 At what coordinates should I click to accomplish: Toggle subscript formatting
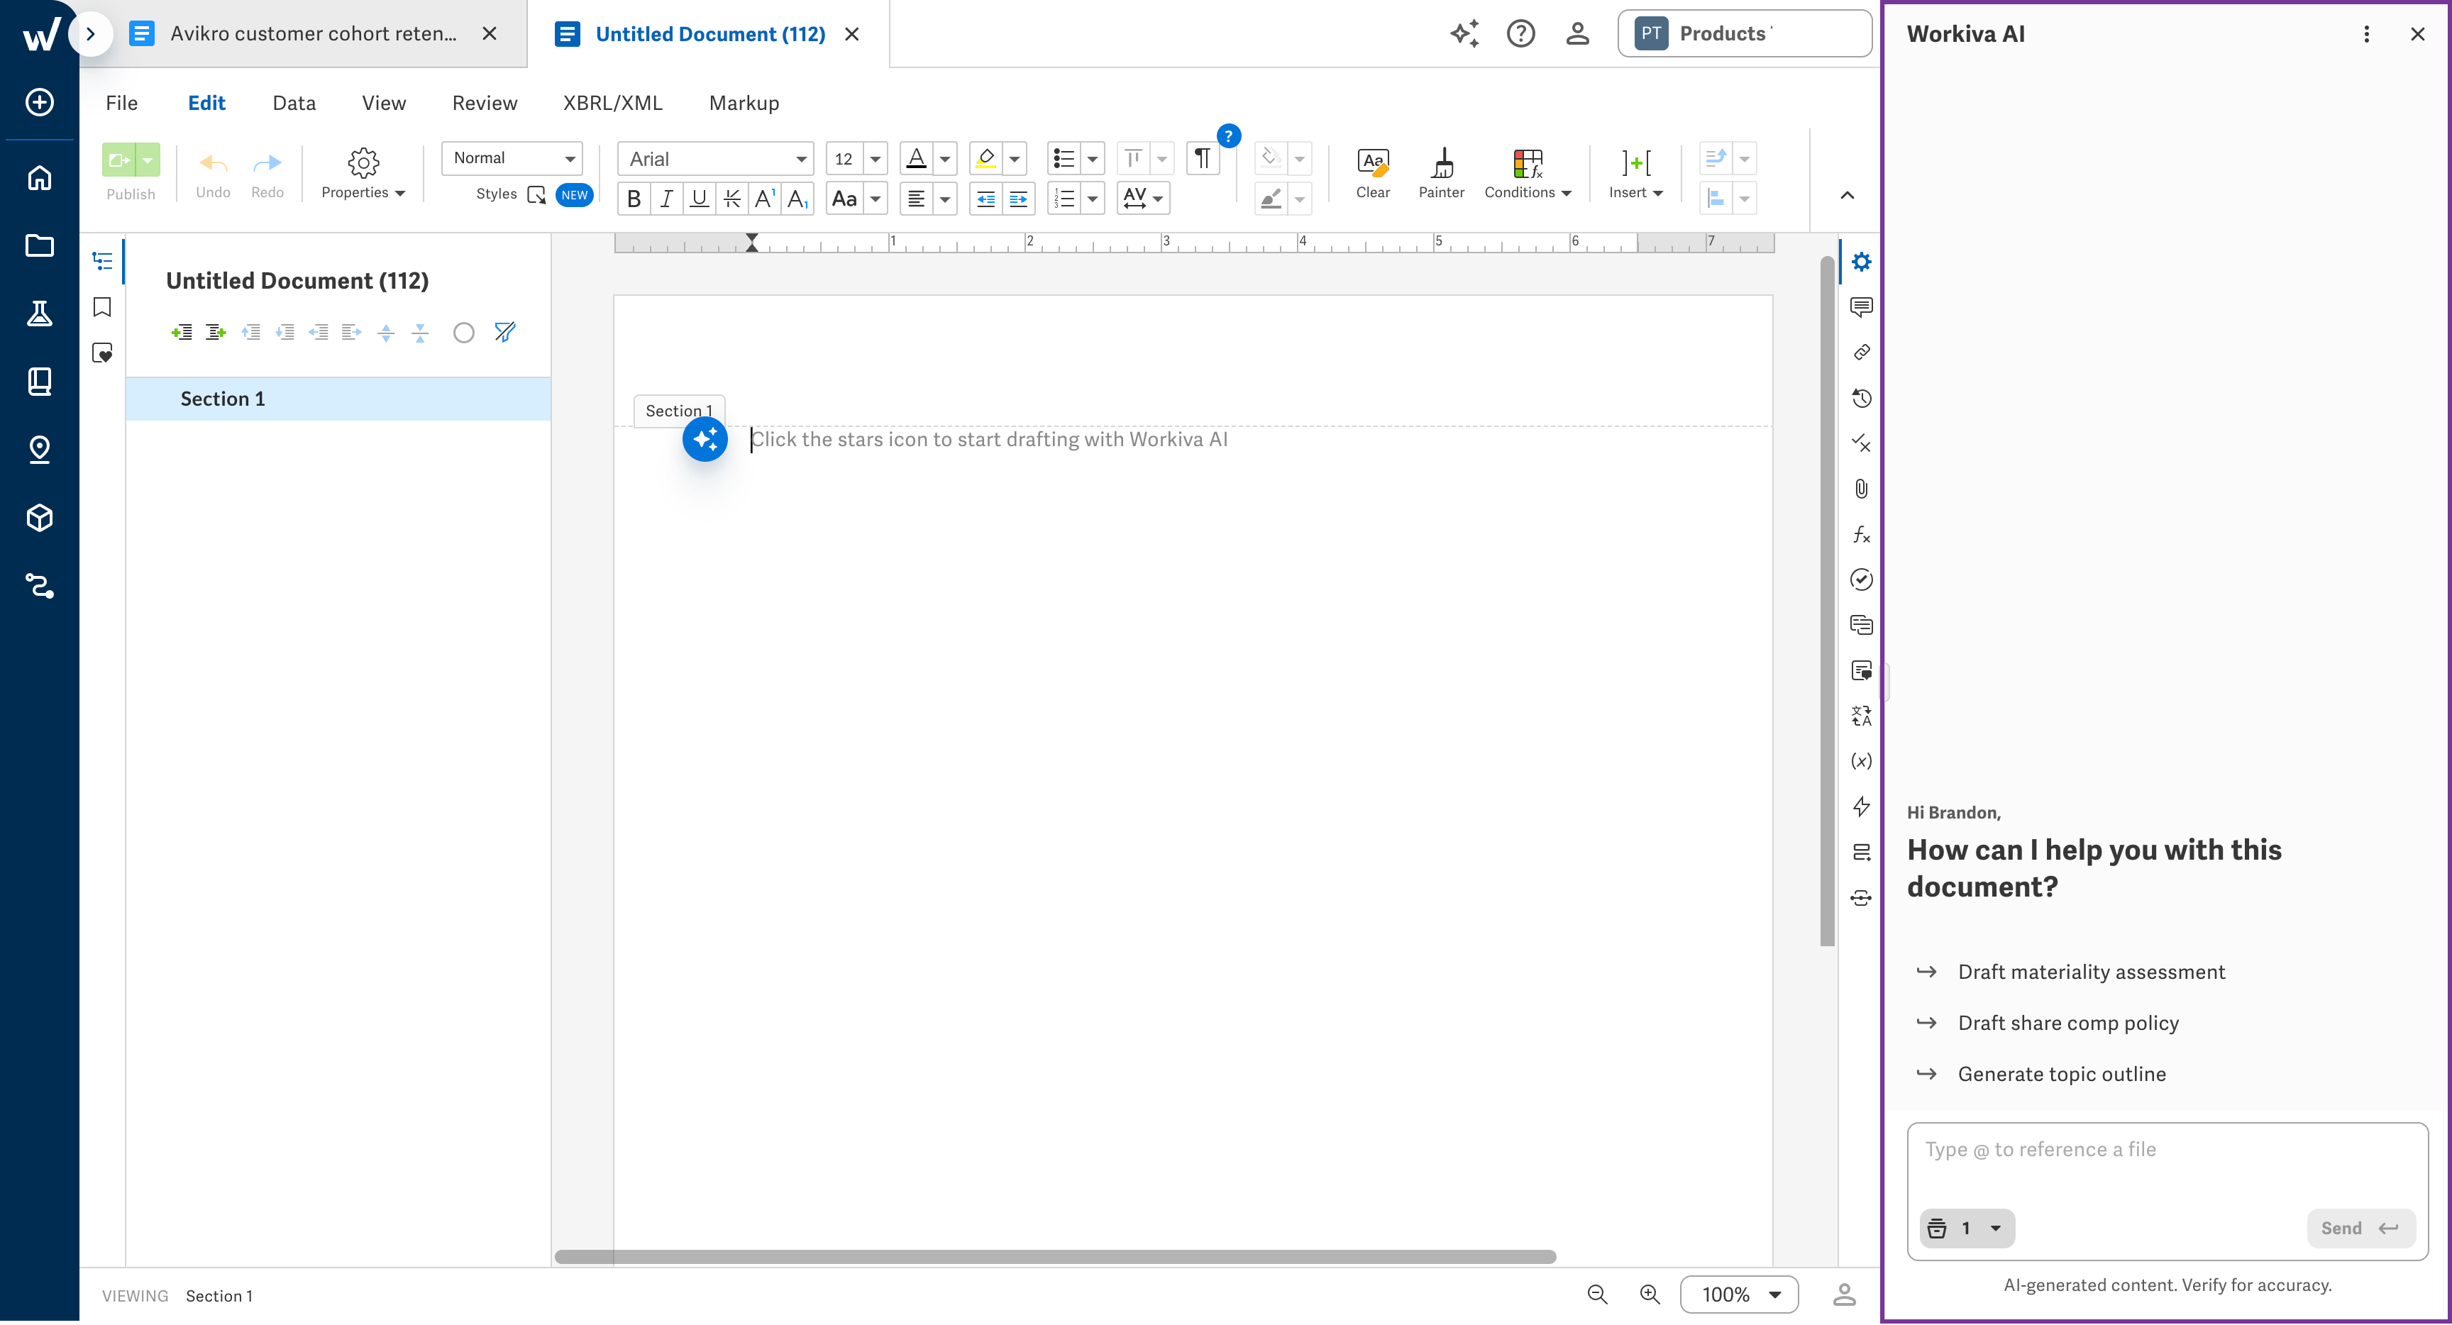(797, 198)
